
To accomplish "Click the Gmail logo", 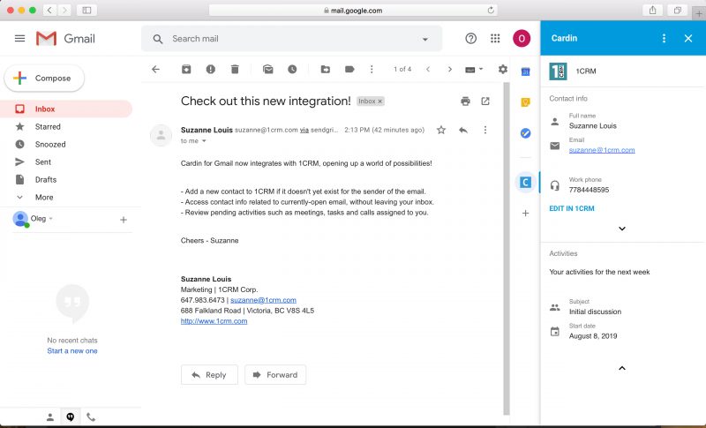I will pos(65,39).
